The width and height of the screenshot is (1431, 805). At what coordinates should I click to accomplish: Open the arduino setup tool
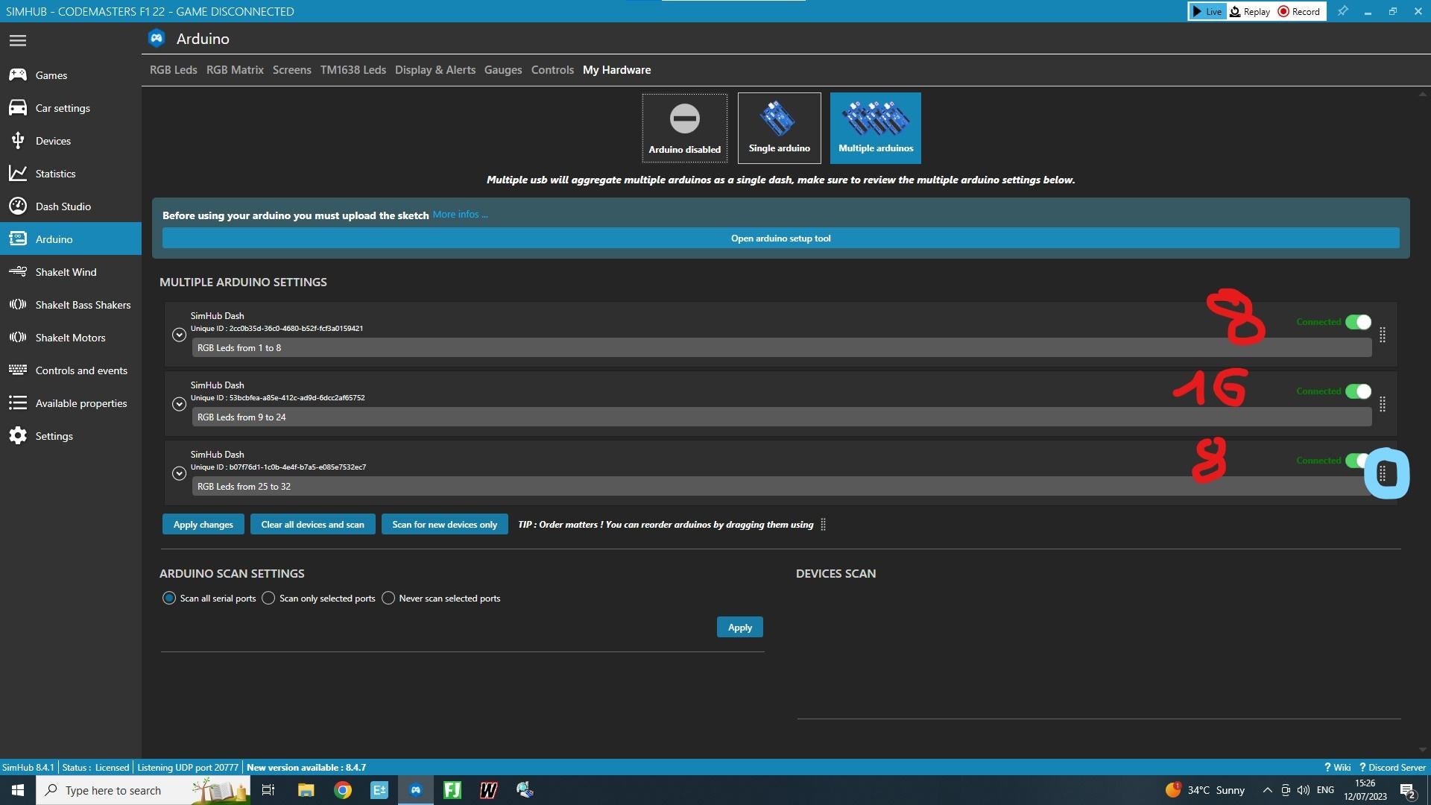point(780,239)
